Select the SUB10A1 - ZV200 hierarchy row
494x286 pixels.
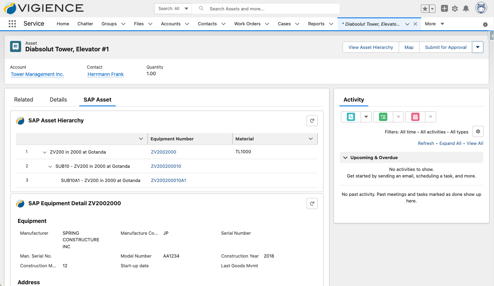pyautogui.click(x=167, y=180)
